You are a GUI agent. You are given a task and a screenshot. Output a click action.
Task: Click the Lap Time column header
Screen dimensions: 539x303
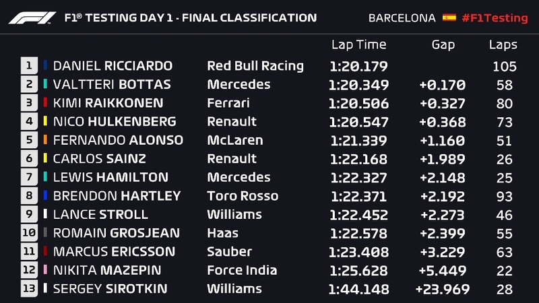tap(358, 45)
